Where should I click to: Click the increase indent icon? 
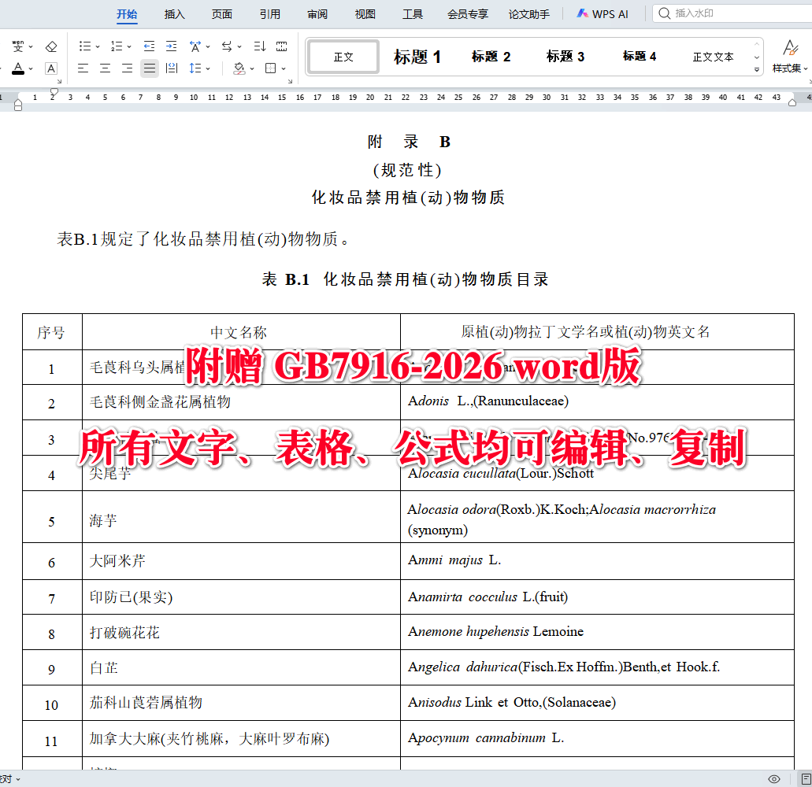click(x=172, y=46)
